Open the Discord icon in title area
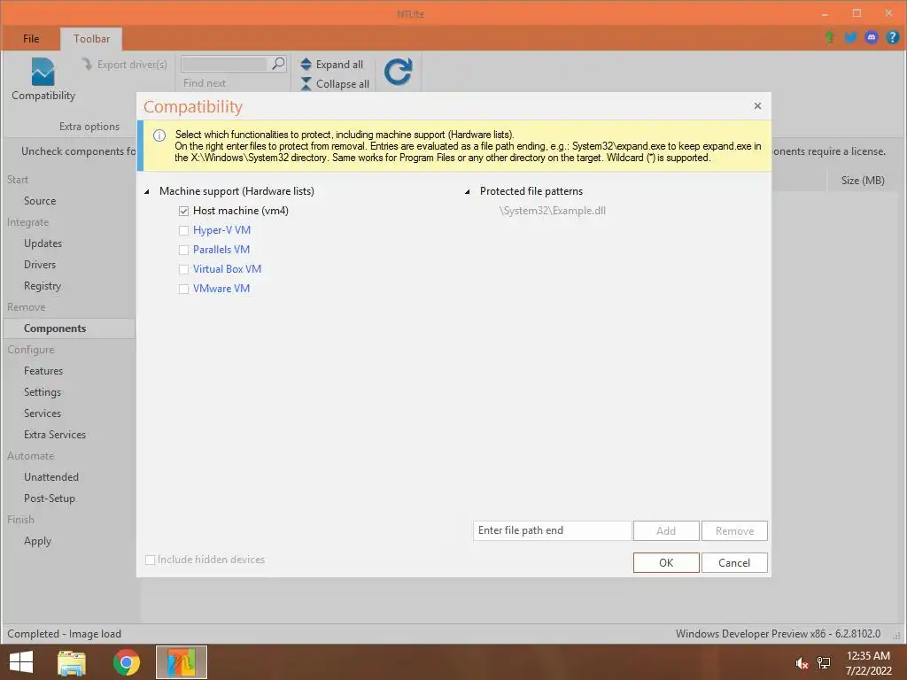Viewport: 907px width, 680px height. pyautogui.click(x=872, y=37)
